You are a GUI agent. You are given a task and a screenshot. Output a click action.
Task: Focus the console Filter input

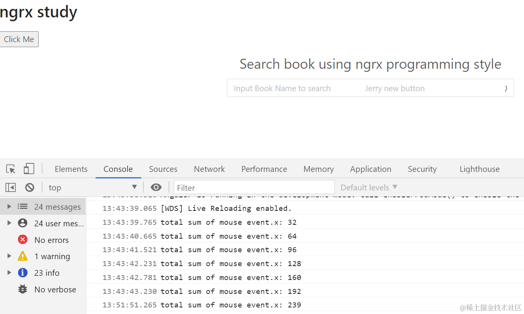[x=254, y=188]
